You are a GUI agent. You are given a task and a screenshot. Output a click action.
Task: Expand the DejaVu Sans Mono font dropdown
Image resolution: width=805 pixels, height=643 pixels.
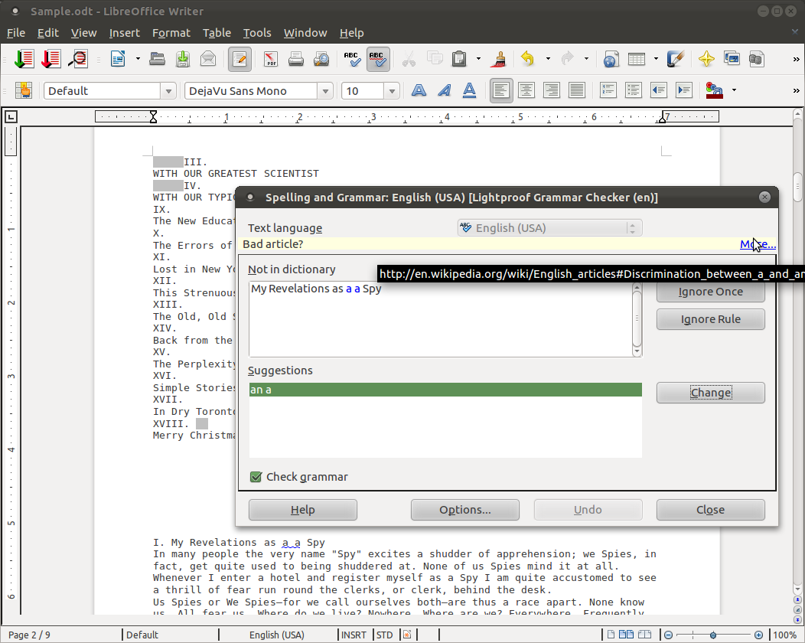coord(325,91)
